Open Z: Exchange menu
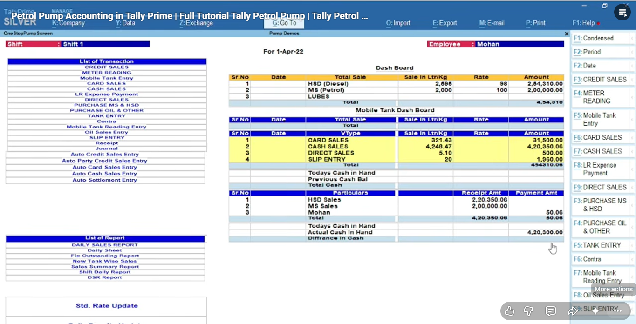Screen dimensions: 636x324 click(196, 23)
